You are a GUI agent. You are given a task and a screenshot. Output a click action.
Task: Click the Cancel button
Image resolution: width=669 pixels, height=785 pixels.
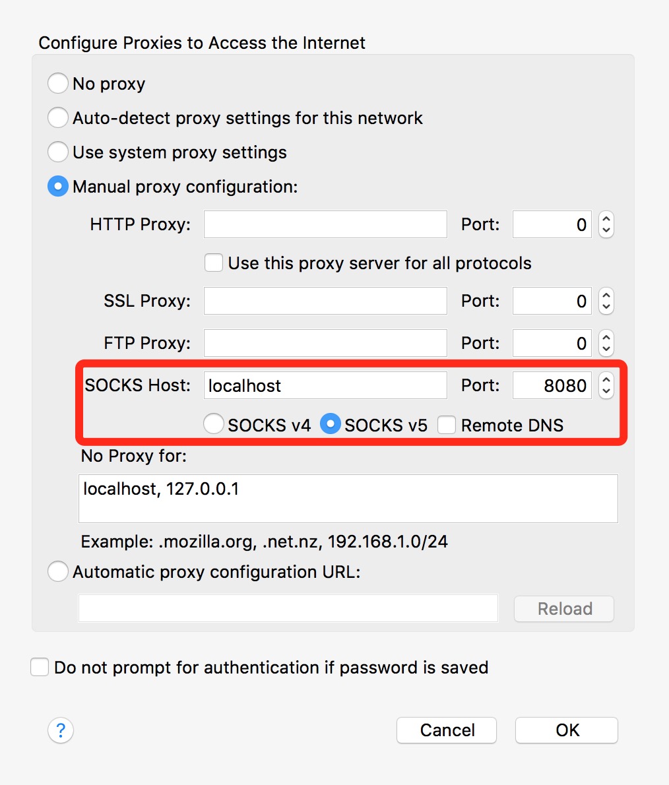point(447,730)
